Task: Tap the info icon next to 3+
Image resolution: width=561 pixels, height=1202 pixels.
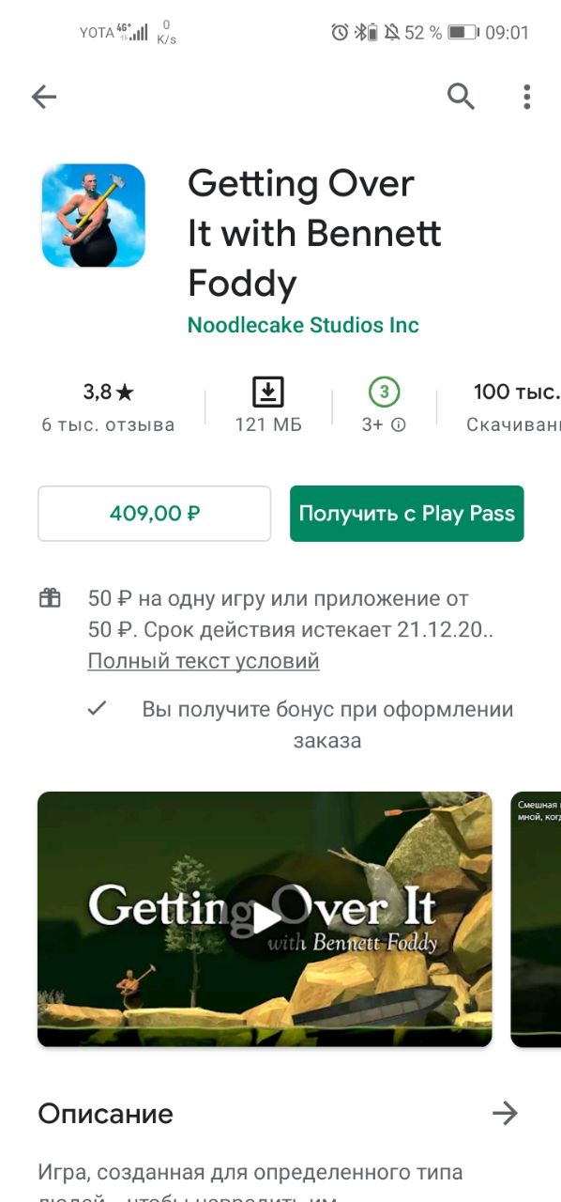Action: (399, 424)
